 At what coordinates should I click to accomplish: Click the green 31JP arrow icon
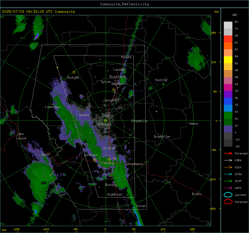pos(228,181)
